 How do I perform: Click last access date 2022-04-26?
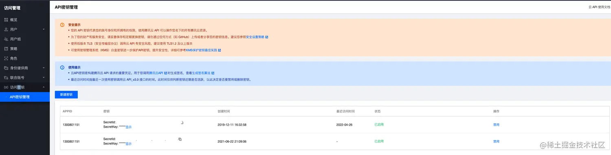(x=344, y=124)
